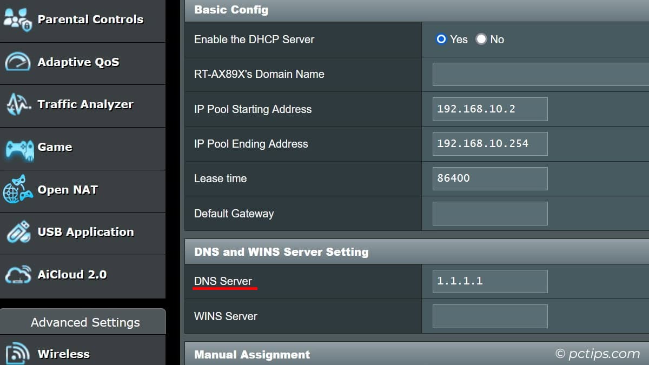Select Yes for Enable the DHCP Server
The image size is (649, 365).
point(441,39)
